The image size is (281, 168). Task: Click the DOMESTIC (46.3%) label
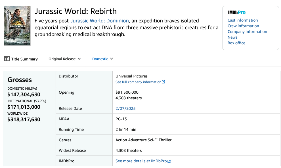[x=22, y=89]
